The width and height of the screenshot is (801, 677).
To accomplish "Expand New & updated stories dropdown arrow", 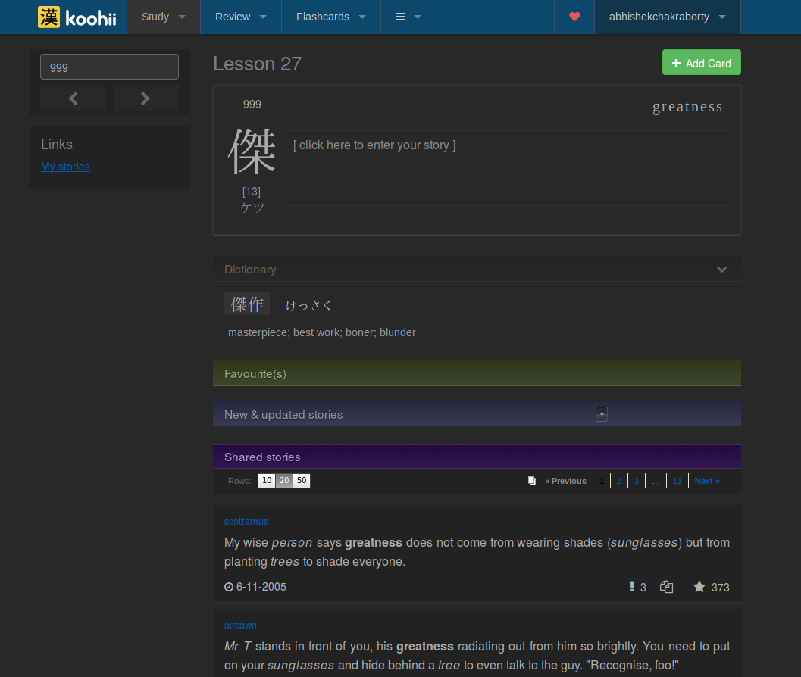I will pyautogui.click(x=602, y=414).
